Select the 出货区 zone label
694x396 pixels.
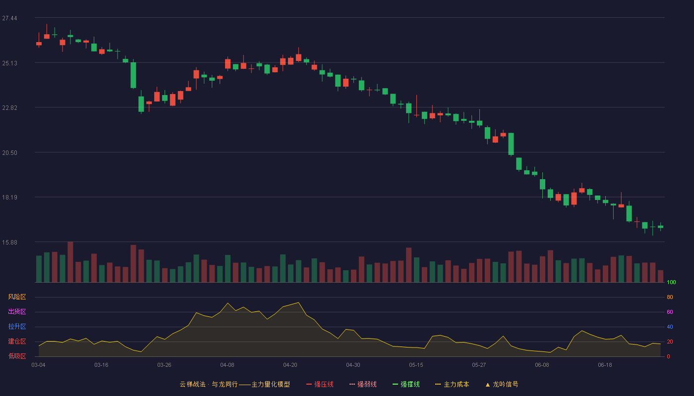click(17, 312)
